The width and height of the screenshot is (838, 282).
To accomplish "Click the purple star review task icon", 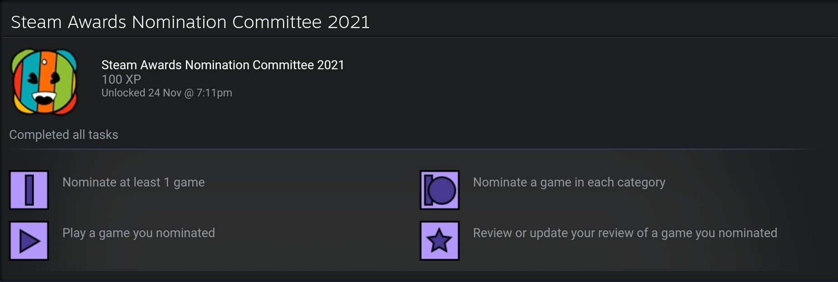I will [439, 241].
